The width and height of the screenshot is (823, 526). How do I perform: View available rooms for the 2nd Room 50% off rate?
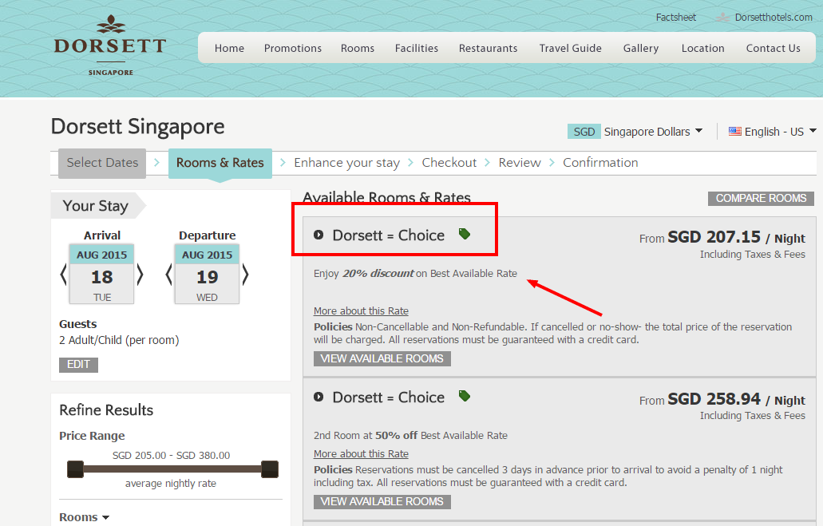[x=382, y=501]
